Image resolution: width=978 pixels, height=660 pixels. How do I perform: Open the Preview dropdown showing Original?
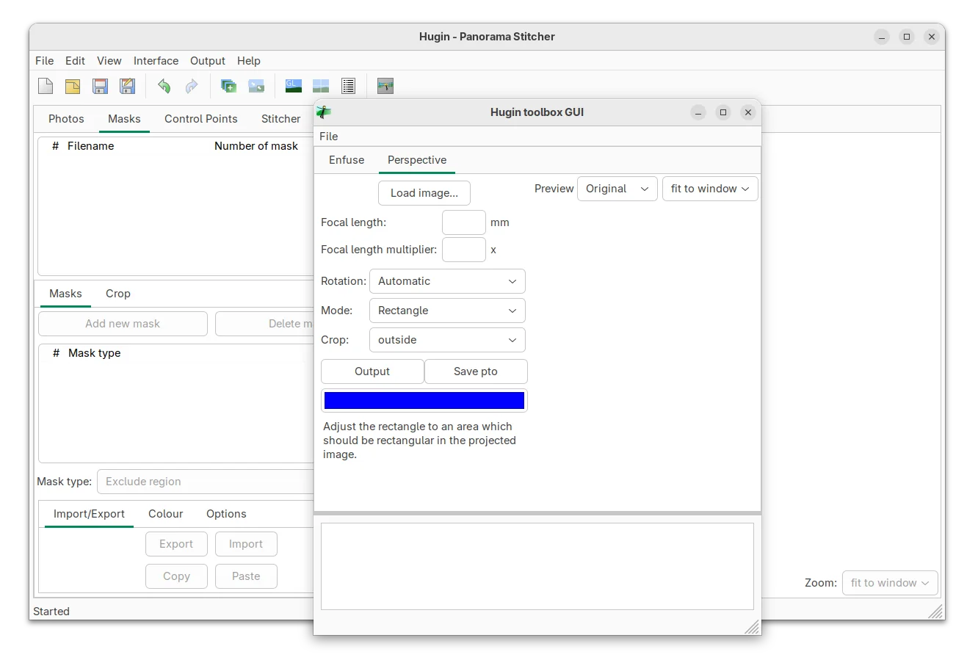617,189
